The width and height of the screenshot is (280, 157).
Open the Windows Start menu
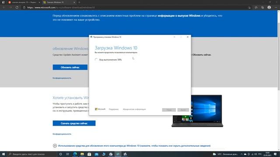pos(3,154)
